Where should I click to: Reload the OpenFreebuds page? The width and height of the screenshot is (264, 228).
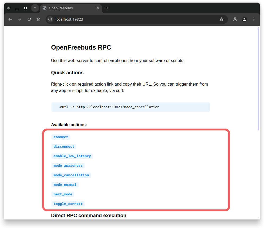[29, 19]
